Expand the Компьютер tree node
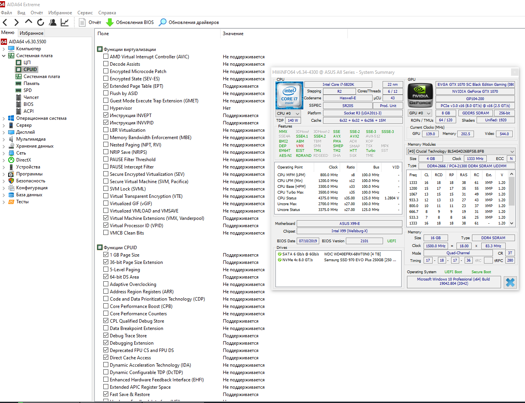The height and width of the screenshot is (403, 525). (x=4, y=49)
